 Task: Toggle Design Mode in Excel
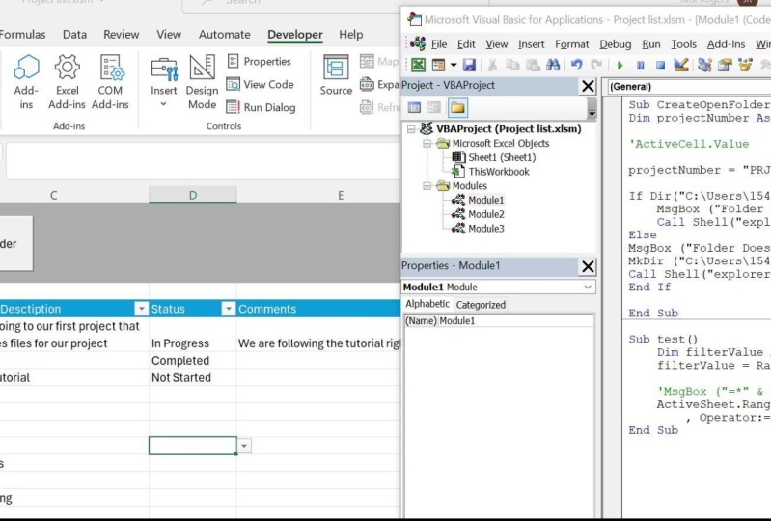coord(202,82)
